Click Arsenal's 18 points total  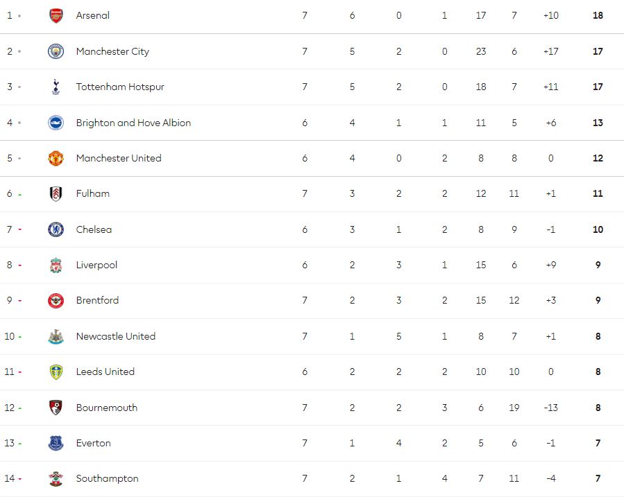598,15
